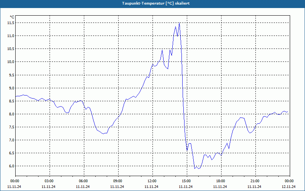Select the '11.11.24' date under 21:00
Image resolution: width=305 pixels, height=191 pixels.
coord(254,187)
